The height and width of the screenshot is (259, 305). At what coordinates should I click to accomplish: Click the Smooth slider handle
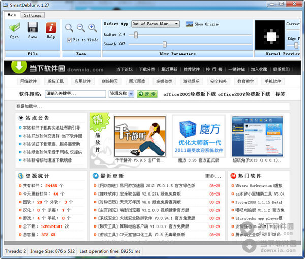pyautogui.click(x=164, y=44)
